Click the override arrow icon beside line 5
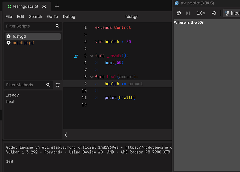Screen dimensions: 240x172 76,56
